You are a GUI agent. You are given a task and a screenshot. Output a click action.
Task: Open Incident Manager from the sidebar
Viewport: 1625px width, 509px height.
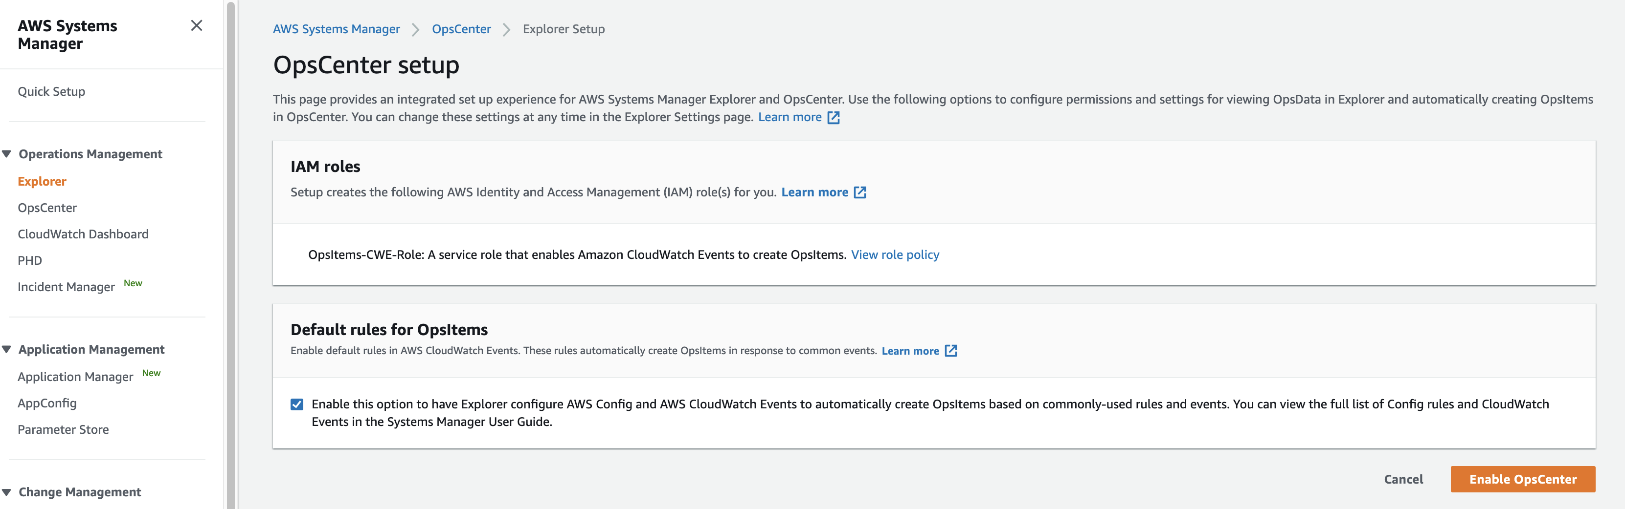[66, 287]
